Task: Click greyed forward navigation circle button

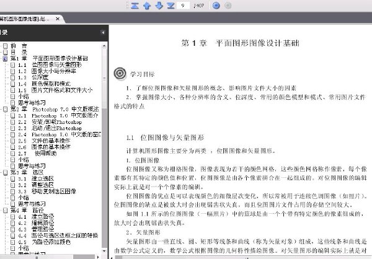Action: point(228,5)
